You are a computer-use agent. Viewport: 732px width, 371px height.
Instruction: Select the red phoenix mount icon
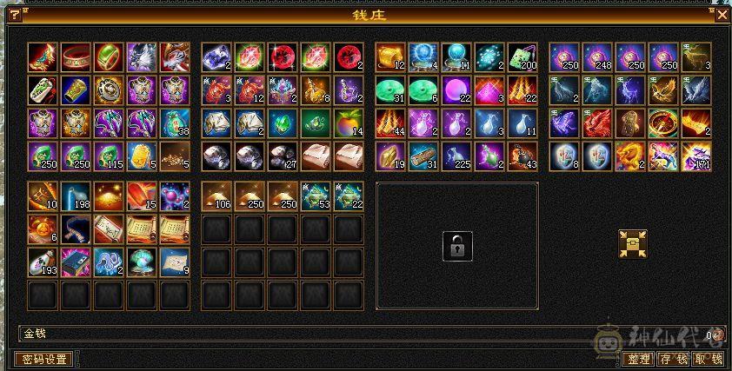pos(597,123)
